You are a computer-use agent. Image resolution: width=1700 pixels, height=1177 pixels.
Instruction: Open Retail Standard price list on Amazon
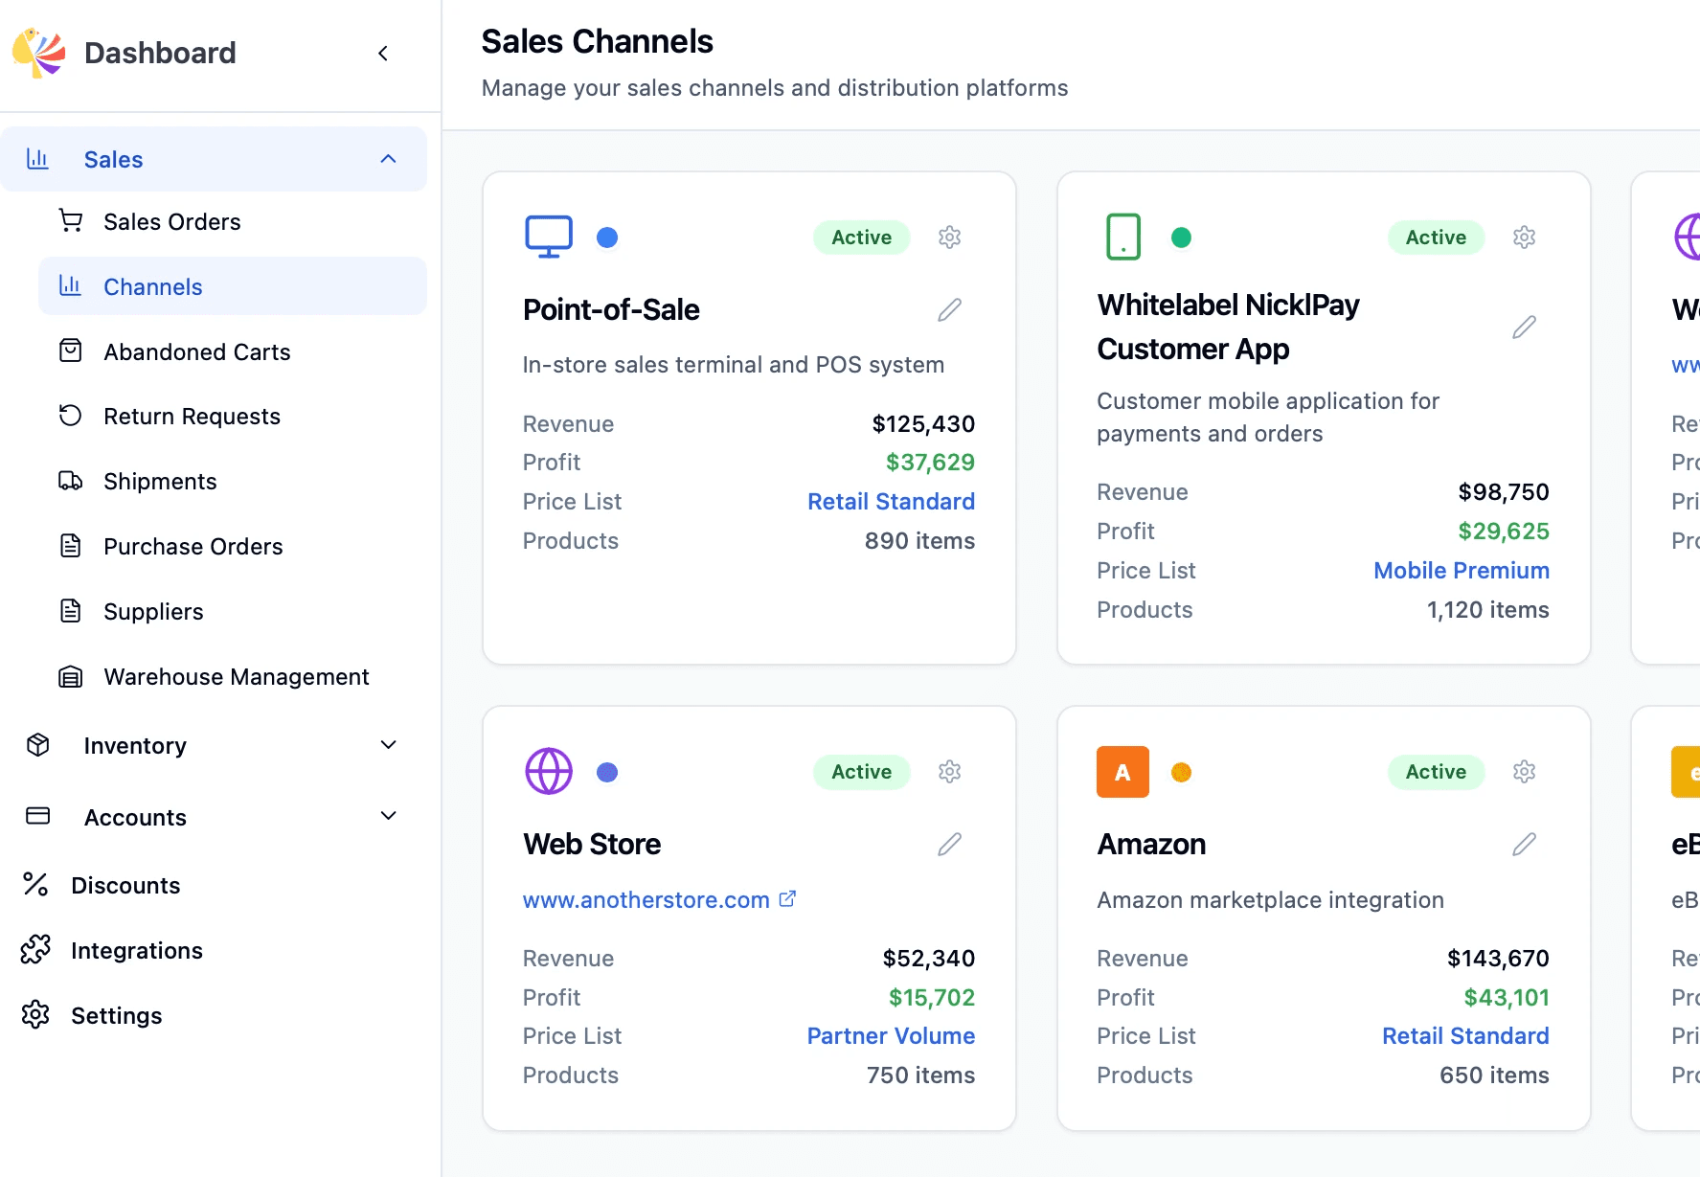point(1465,1036)
